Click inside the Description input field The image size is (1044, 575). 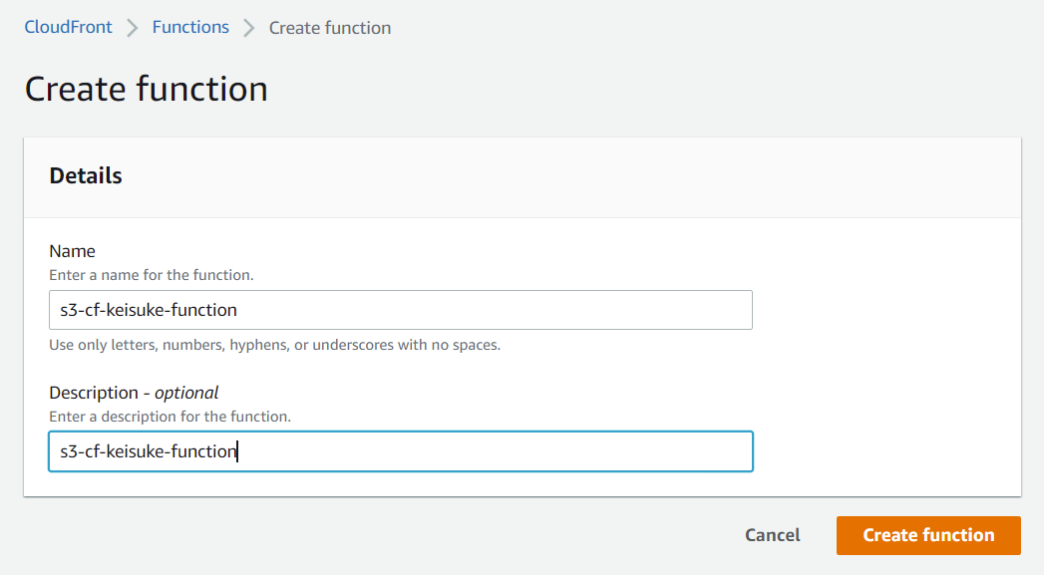(399, 451)
